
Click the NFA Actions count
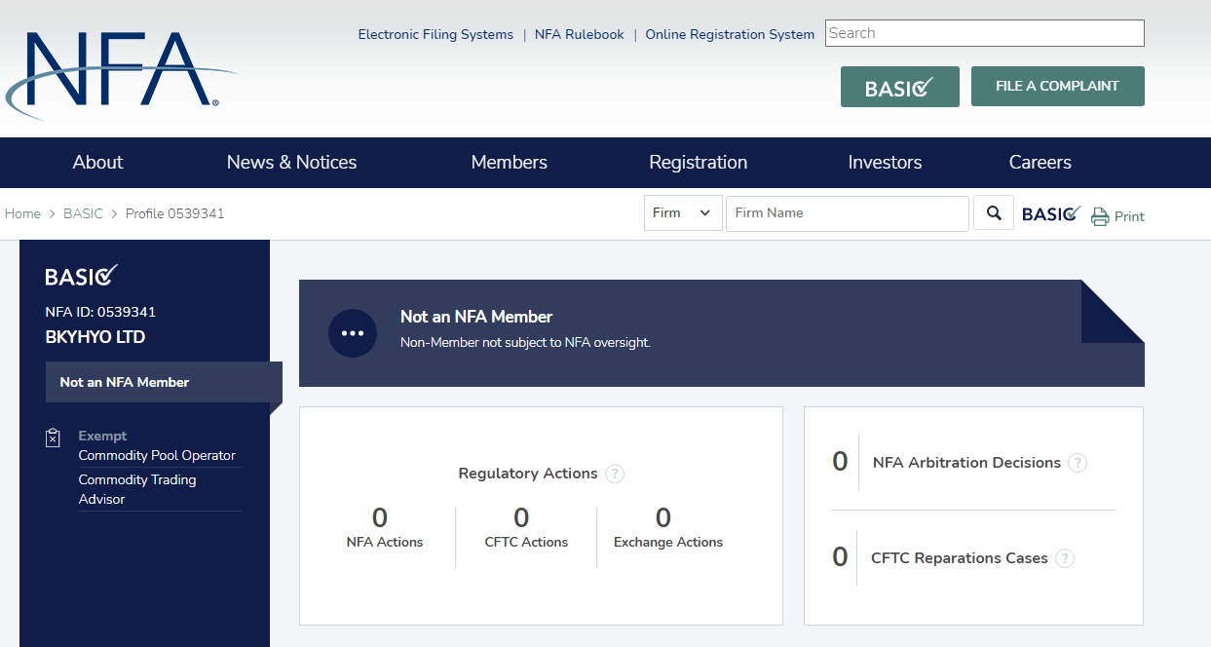[x=380, y=517]
